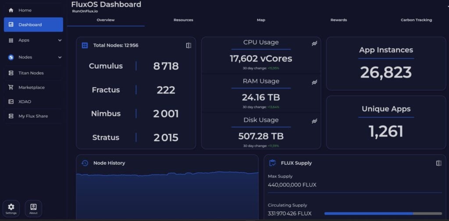This screenshot has width=449, height=221.
Task: Expand the Nodes menu chevron
Action: [60, 57]
